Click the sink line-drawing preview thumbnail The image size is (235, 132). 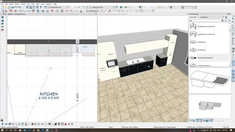coord(210,81)
